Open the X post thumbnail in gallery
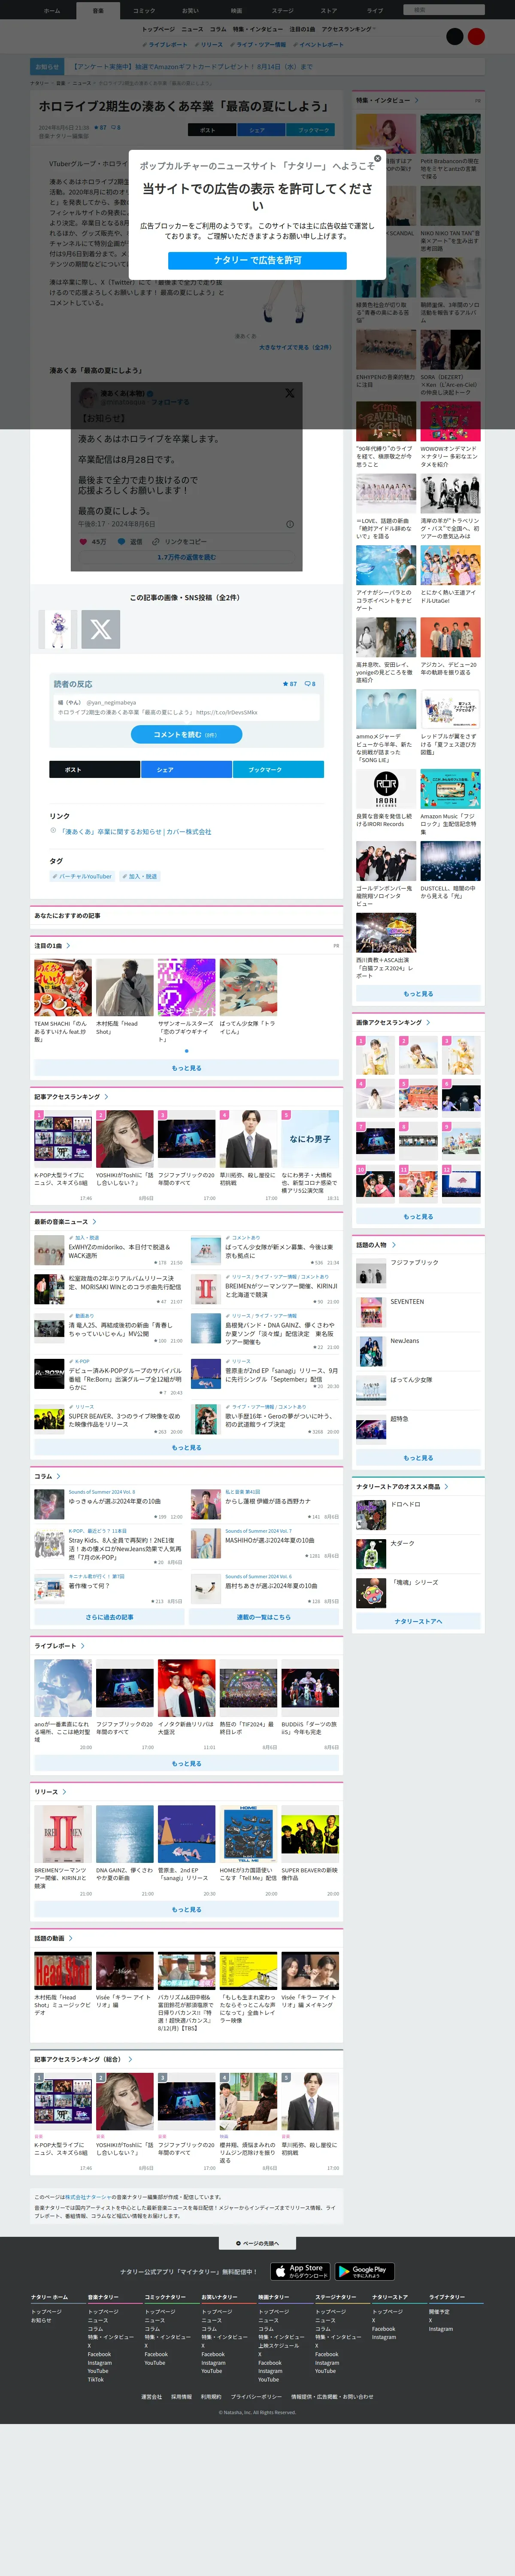 (x=100, y=629)
